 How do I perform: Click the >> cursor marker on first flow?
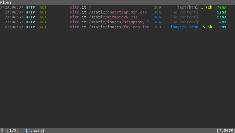point(2,8)
